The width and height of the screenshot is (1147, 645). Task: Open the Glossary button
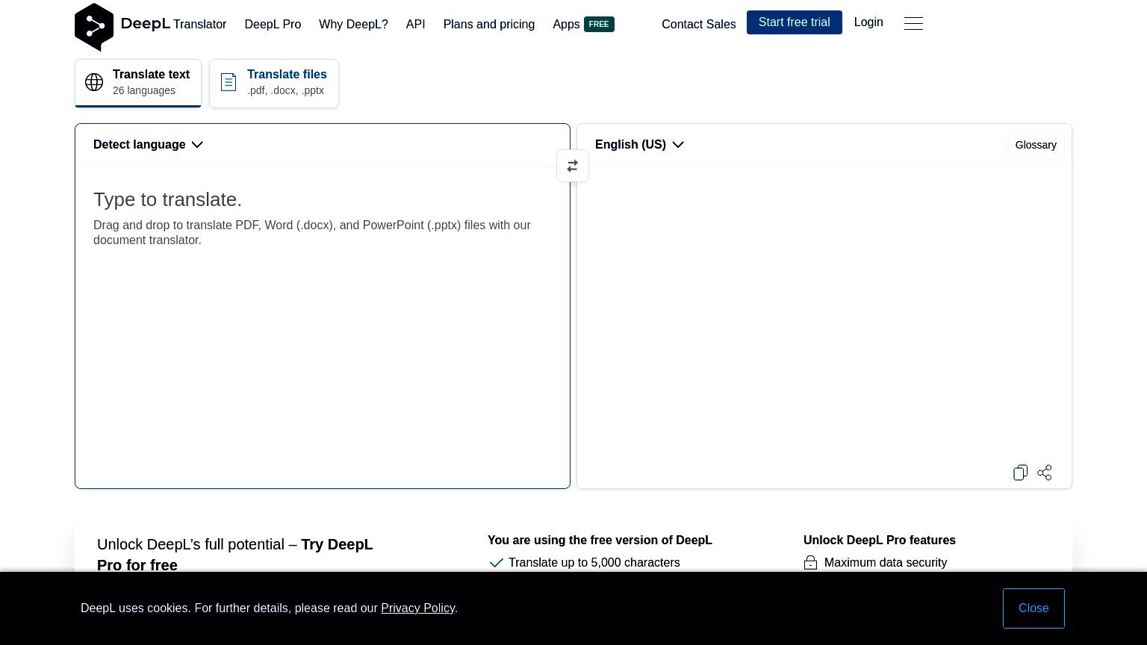tap(1036, 145)
